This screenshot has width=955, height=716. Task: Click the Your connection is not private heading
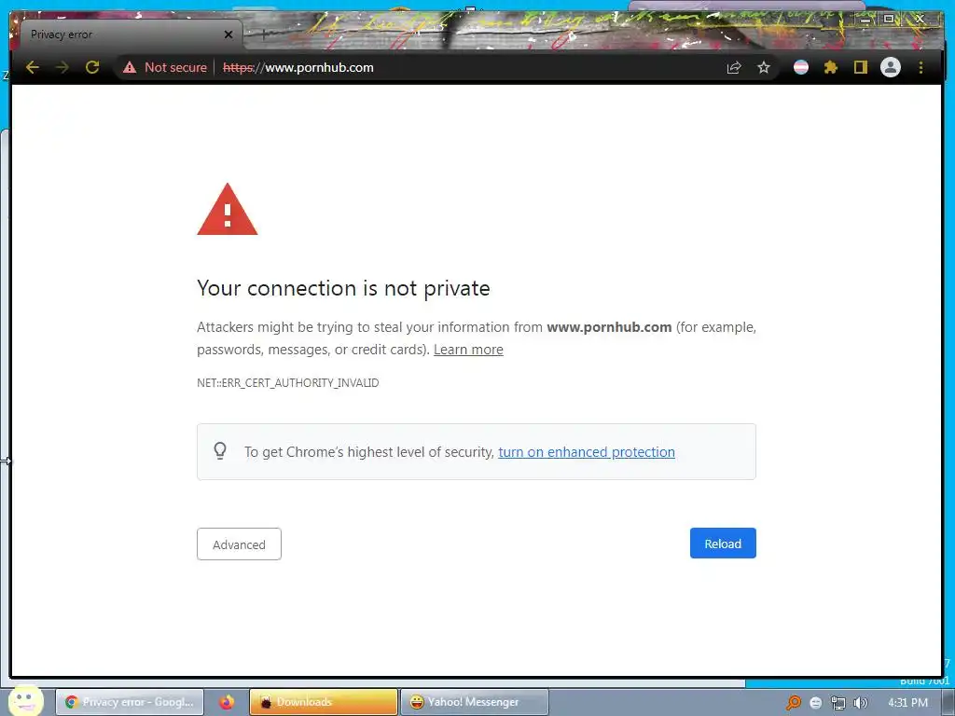point(343,288)
